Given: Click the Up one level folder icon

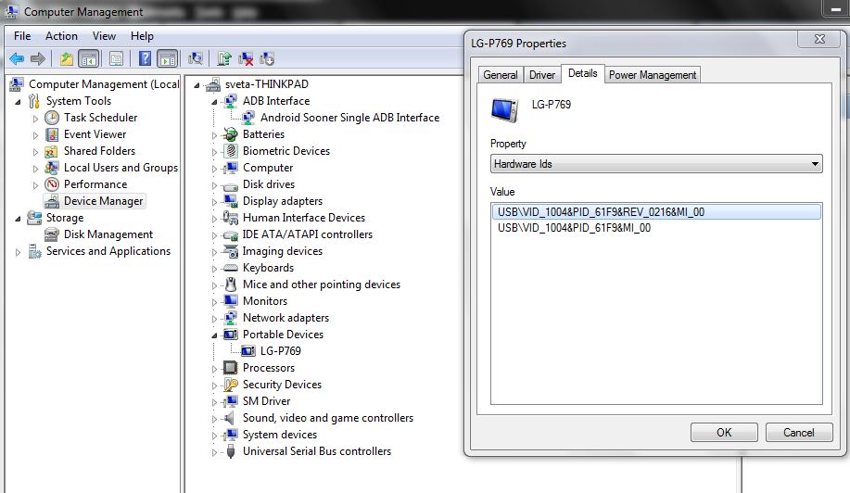Looking at the screenshot, I should (x=66, y=58).
